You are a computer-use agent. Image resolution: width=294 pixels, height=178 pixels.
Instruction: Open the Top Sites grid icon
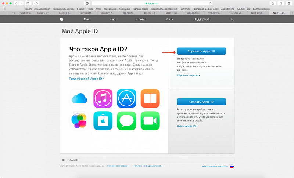click(4, 9)
